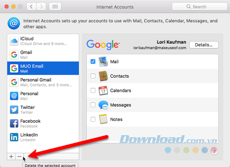Viewport: 230px width, 167px height.
Task: Click the Google logo in account panel
Action: pyautogui.click(x=103, y=45)
